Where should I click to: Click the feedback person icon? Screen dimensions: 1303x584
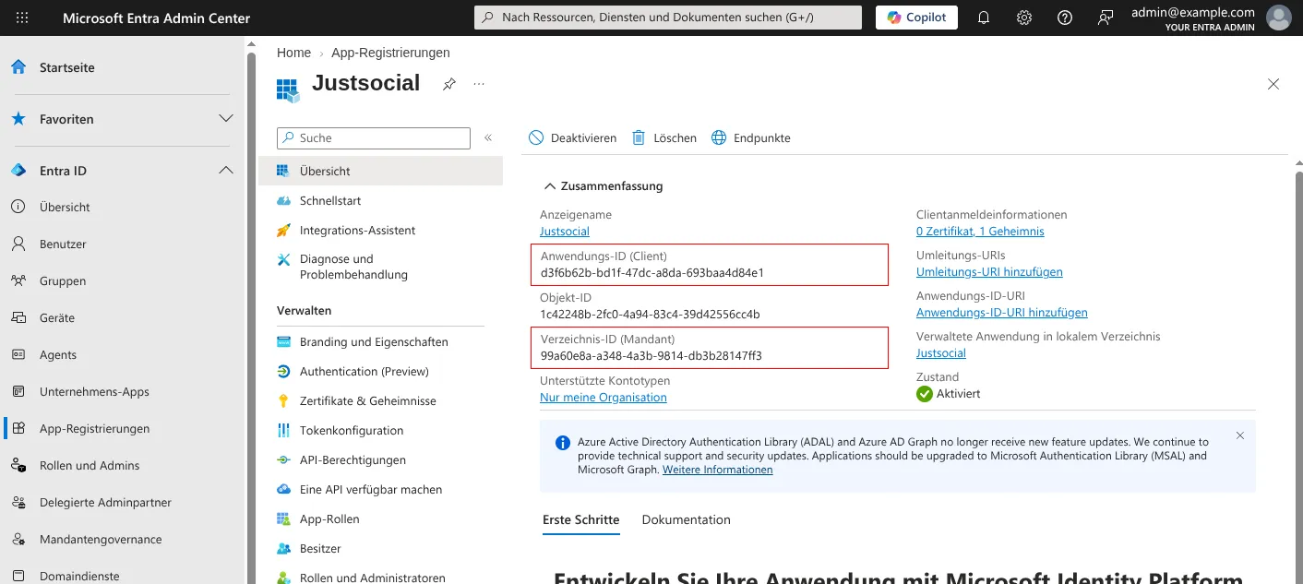1106,18
